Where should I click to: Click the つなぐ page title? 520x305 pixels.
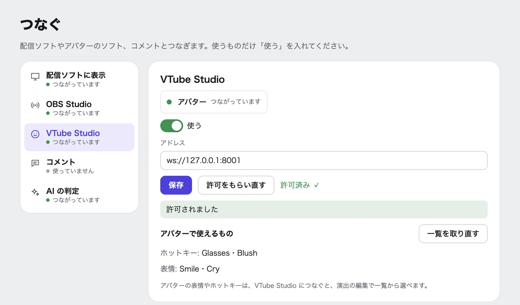[40, 25]
